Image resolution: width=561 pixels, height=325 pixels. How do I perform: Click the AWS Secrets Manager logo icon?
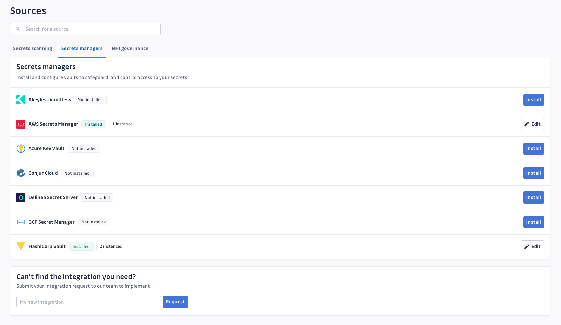tap(21, 124)
